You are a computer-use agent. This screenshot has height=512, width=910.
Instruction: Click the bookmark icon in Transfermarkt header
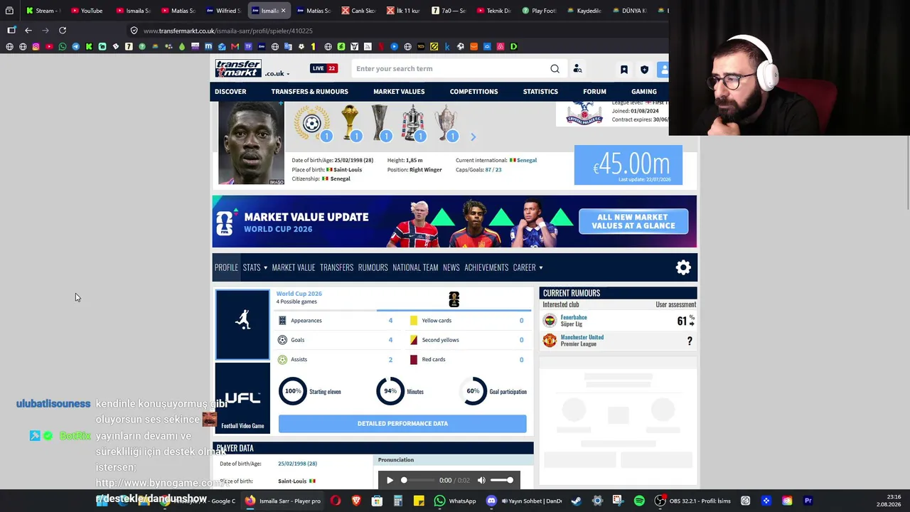pyautogui.click(x=624, y=70)
